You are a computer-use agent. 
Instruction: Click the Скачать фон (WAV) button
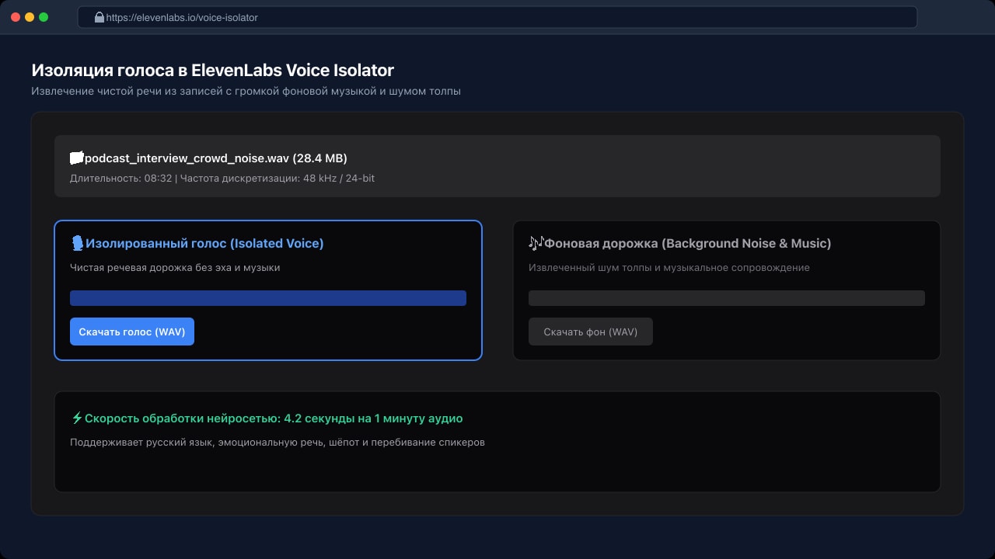pyautogui.click(x=591, y=332)
